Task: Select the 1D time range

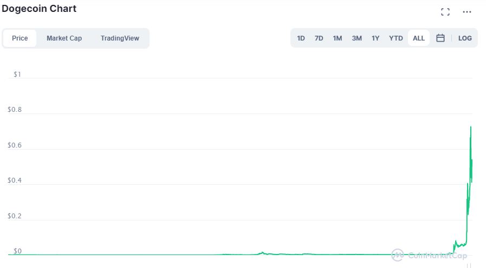Action: pos(301,38)
